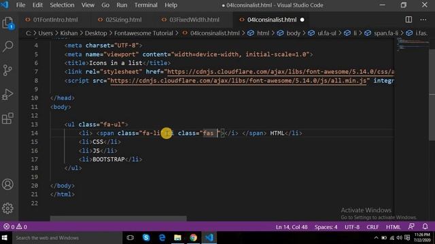Open the Help menu
This screenshot has width=435, height=244.
(x=171, y=5)
